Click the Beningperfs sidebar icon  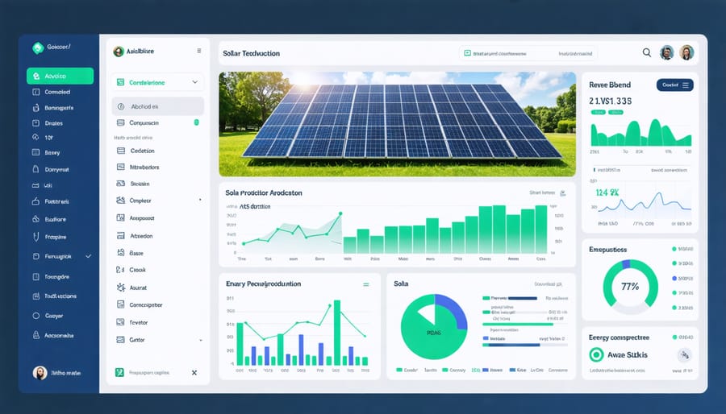(x=35, y=108)
